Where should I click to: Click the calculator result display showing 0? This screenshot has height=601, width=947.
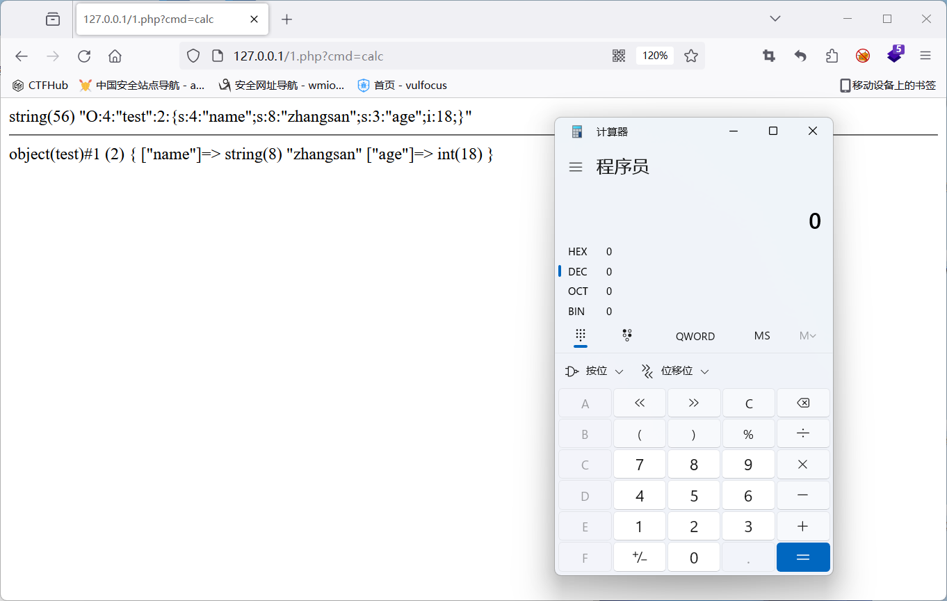pyautogui.click(x=815, y=221)
